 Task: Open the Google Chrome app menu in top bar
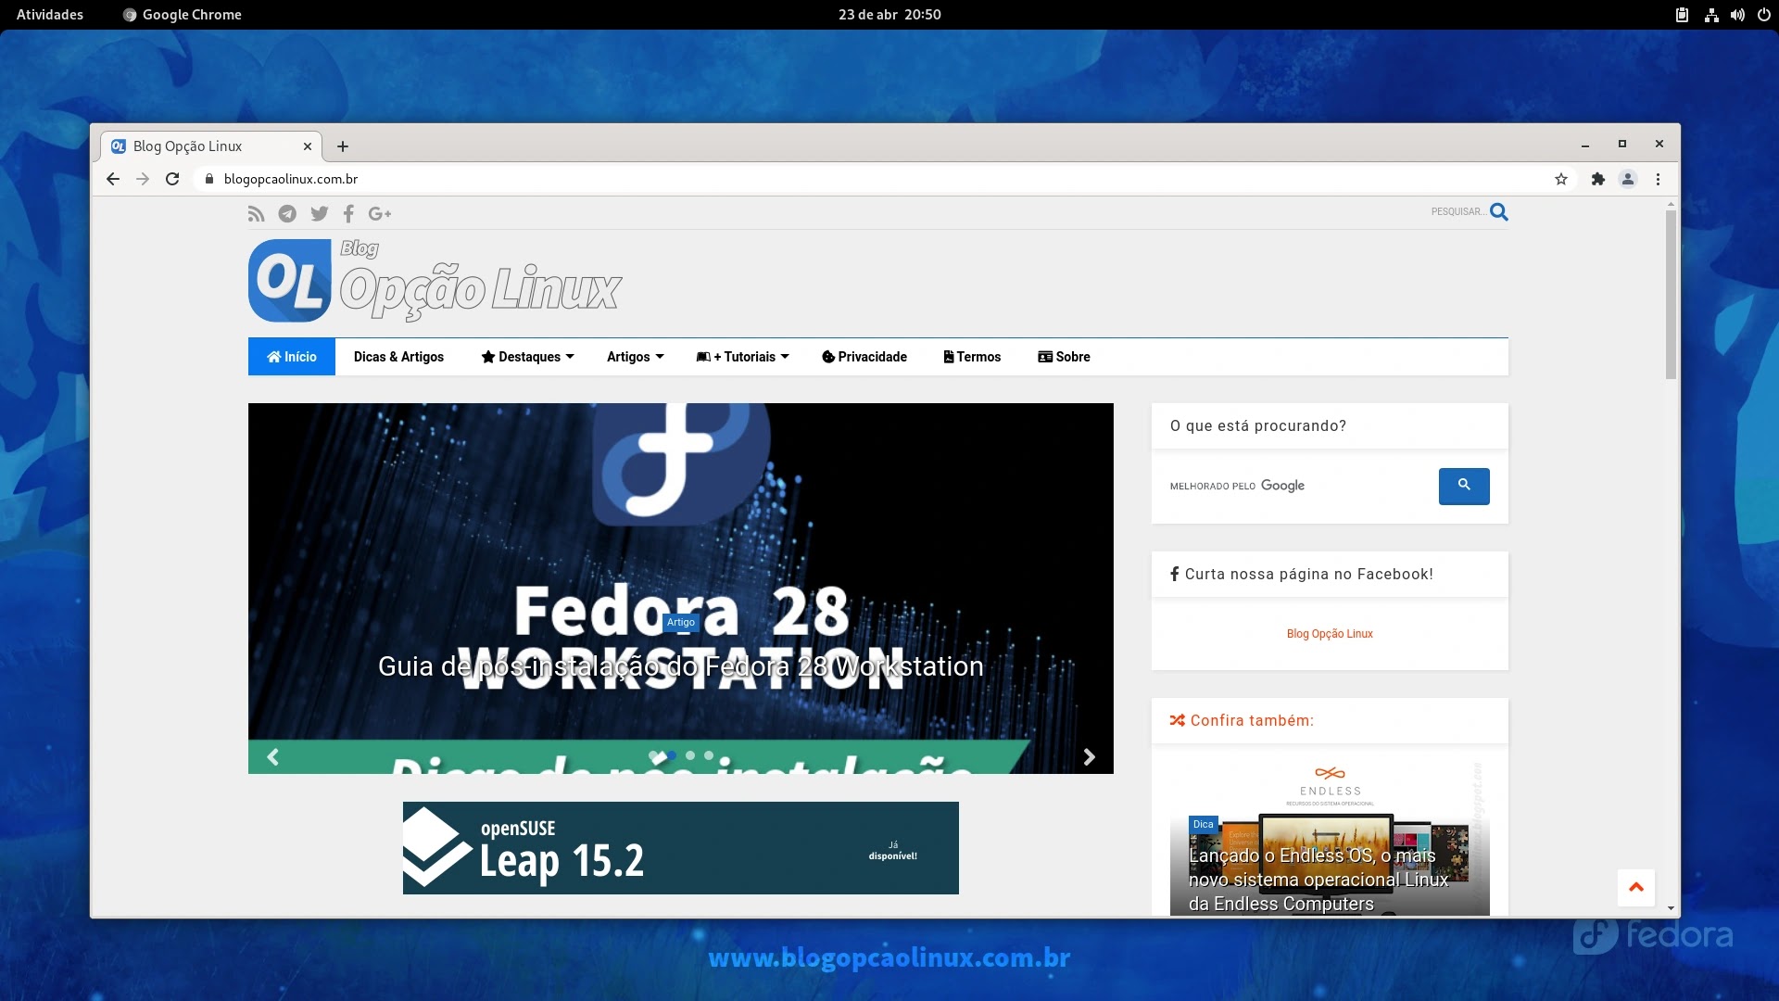coord(183,15)
